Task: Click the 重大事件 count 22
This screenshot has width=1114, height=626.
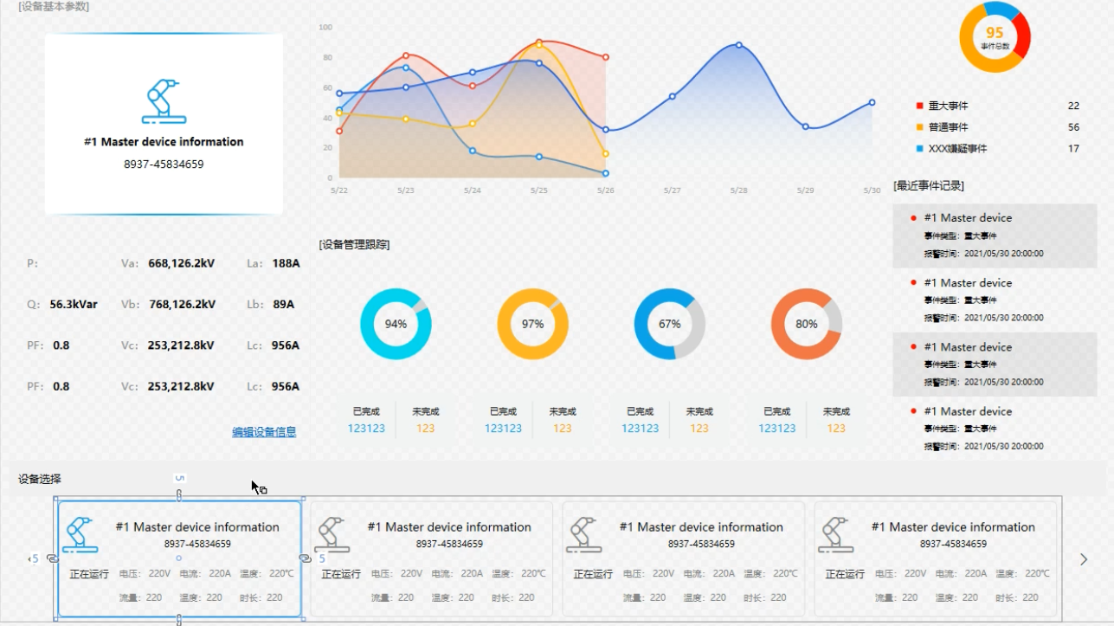Action: (1073, 106)
